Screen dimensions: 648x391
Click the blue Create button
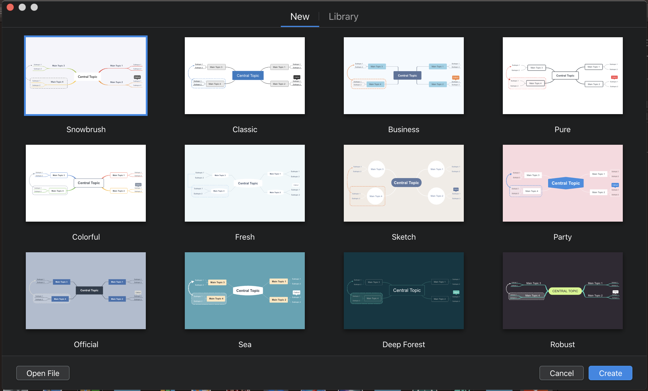[610, 373]
